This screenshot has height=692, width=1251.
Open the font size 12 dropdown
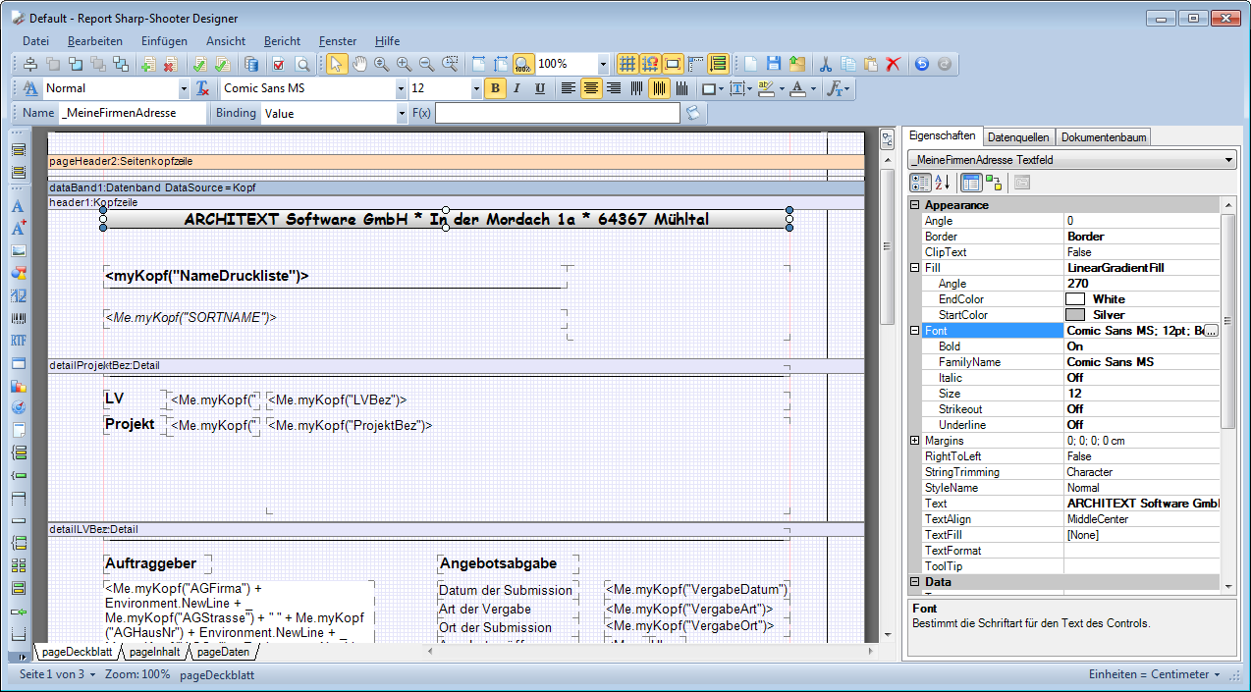[x=477, y=88]
